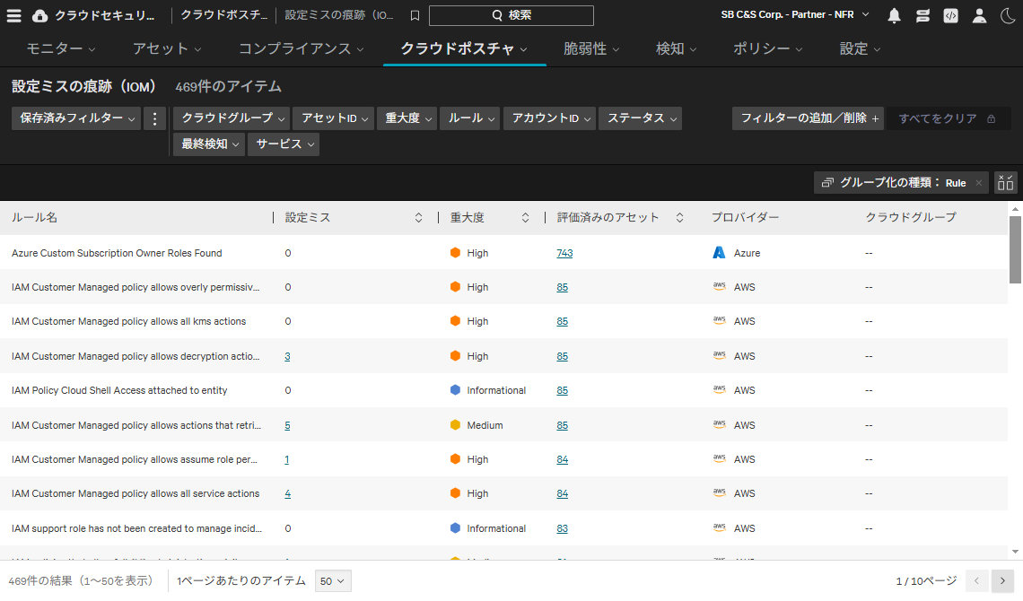Viewport: 1023px width, 601px height.
Task: Select row IAM Customer Managed policy allows all kms actions
Action: coord(503,321)
